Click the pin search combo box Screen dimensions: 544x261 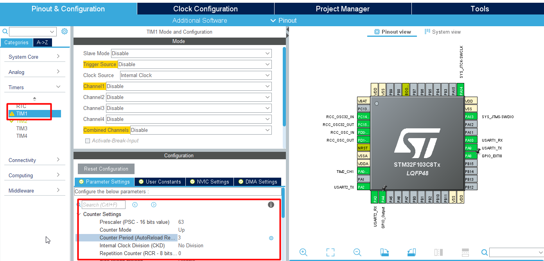point(516,252)
